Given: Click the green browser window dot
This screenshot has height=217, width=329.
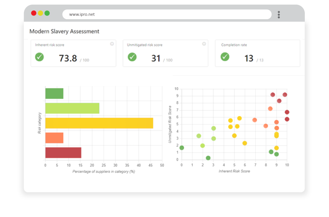Looking at the screenshot, I should 47,13.
